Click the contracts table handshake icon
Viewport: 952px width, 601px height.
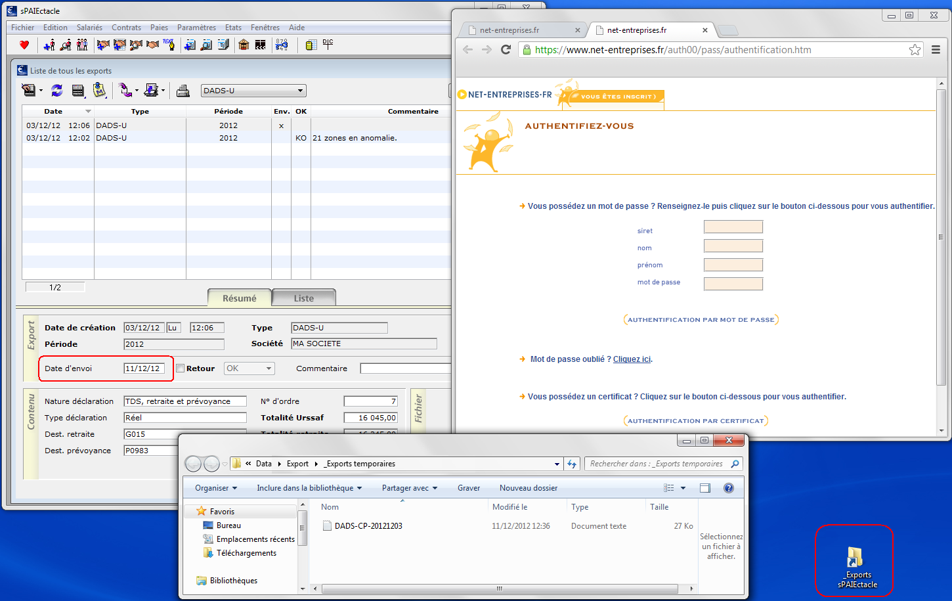coord(119,45)
